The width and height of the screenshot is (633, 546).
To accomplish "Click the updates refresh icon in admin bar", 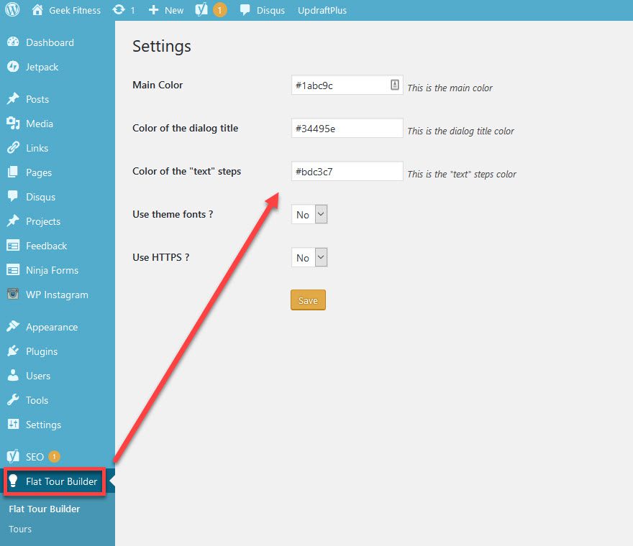I will 119,10.
